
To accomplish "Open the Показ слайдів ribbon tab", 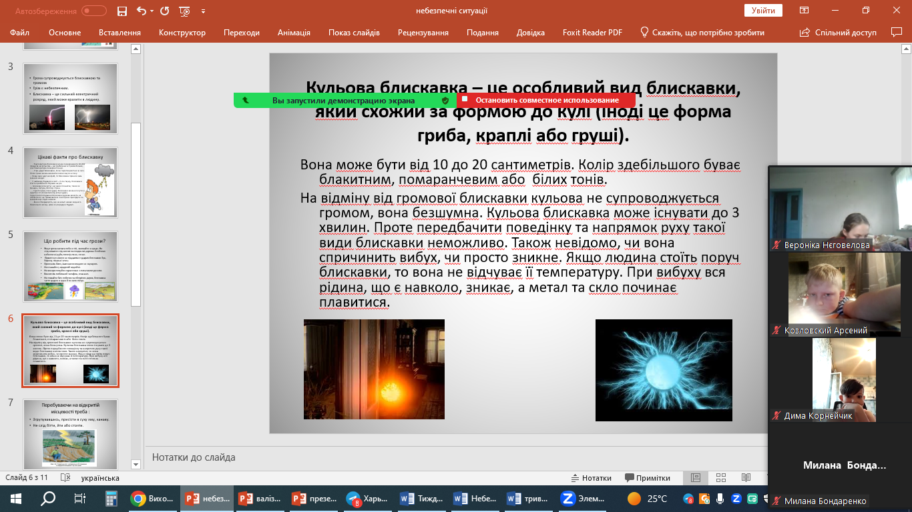I will (x=354, y=33).
